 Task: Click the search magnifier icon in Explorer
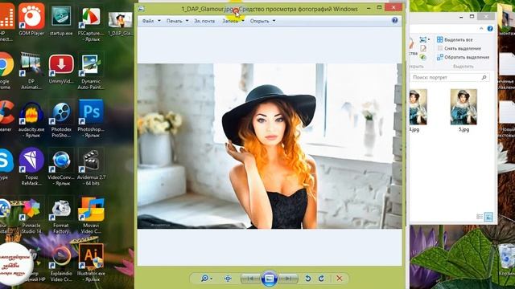pos(484,77)
